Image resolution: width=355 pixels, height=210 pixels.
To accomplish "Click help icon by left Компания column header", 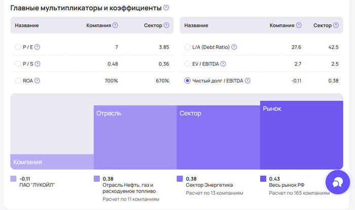I will (115, 25).
